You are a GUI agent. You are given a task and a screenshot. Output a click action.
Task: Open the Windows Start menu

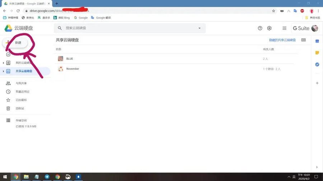[x=5, y=177]
